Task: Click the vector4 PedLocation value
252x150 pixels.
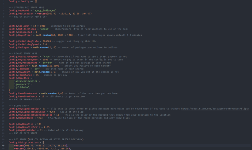Action: [65, 14]
